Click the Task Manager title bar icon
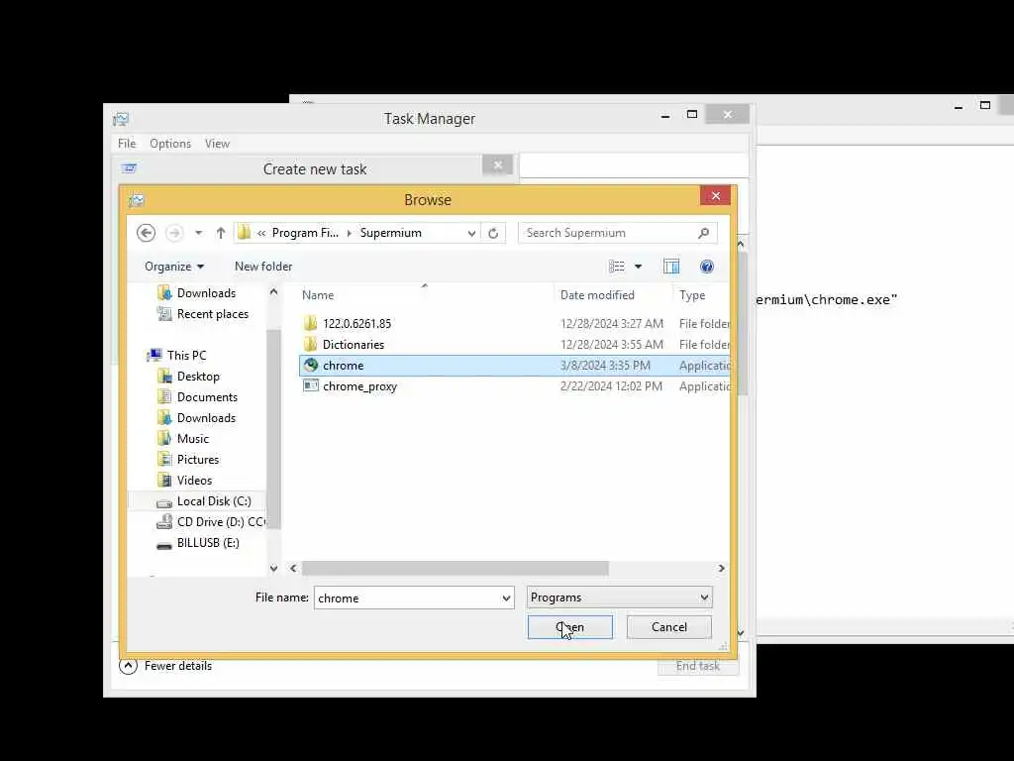Screen dimensions: 1014x761 [121, 119]
